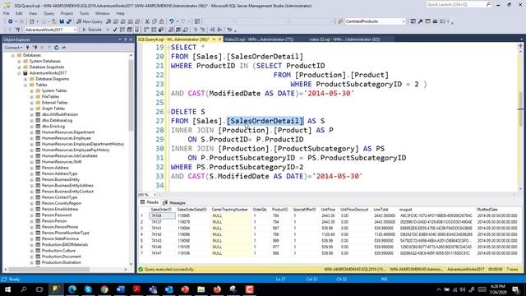This screenshot has width=526, height=296.
Task: Click the Save All icon
Action: pyautogui.click(x=69, y=21)
